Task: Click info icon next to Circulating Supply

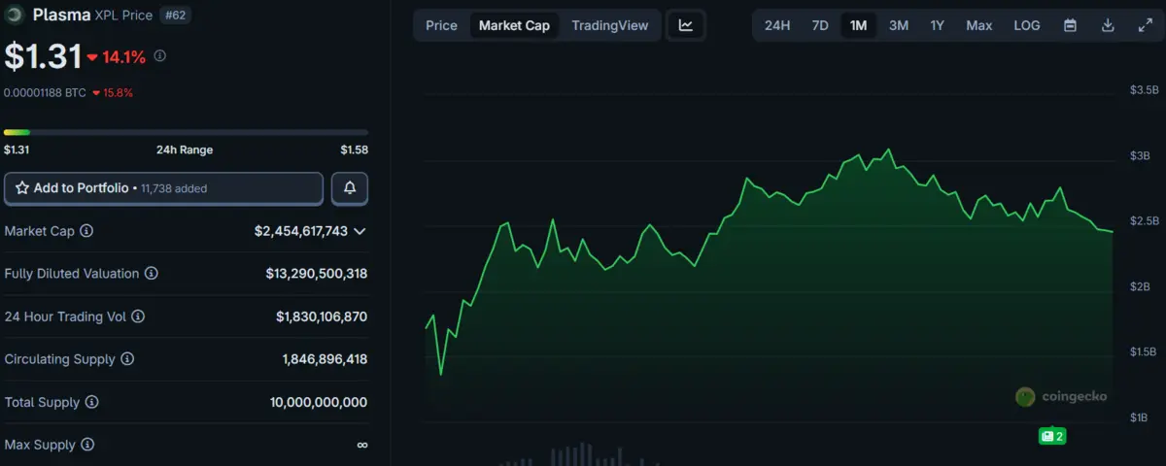Action: coord(127,359)
